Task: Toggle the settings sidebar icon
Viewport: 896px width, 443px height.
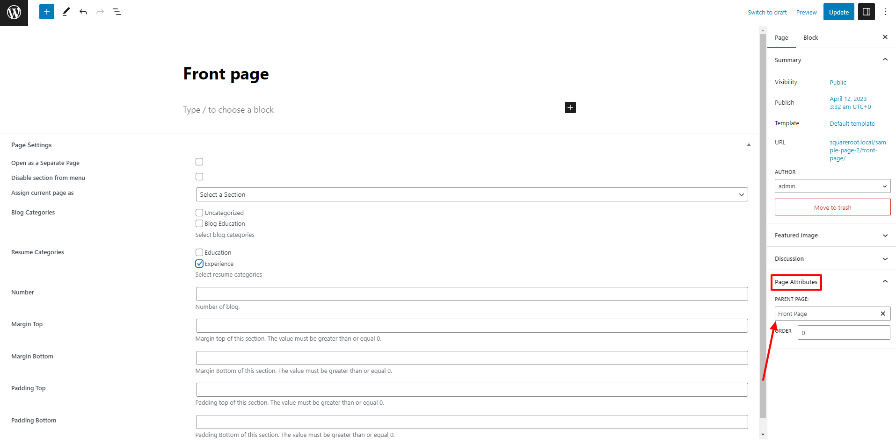Action: point(867,12)
